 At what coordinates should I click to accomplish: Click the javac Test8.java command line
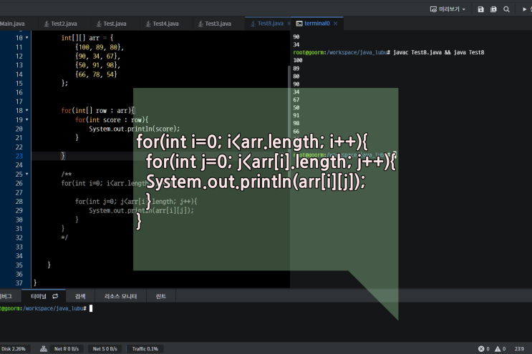point(438,52)
